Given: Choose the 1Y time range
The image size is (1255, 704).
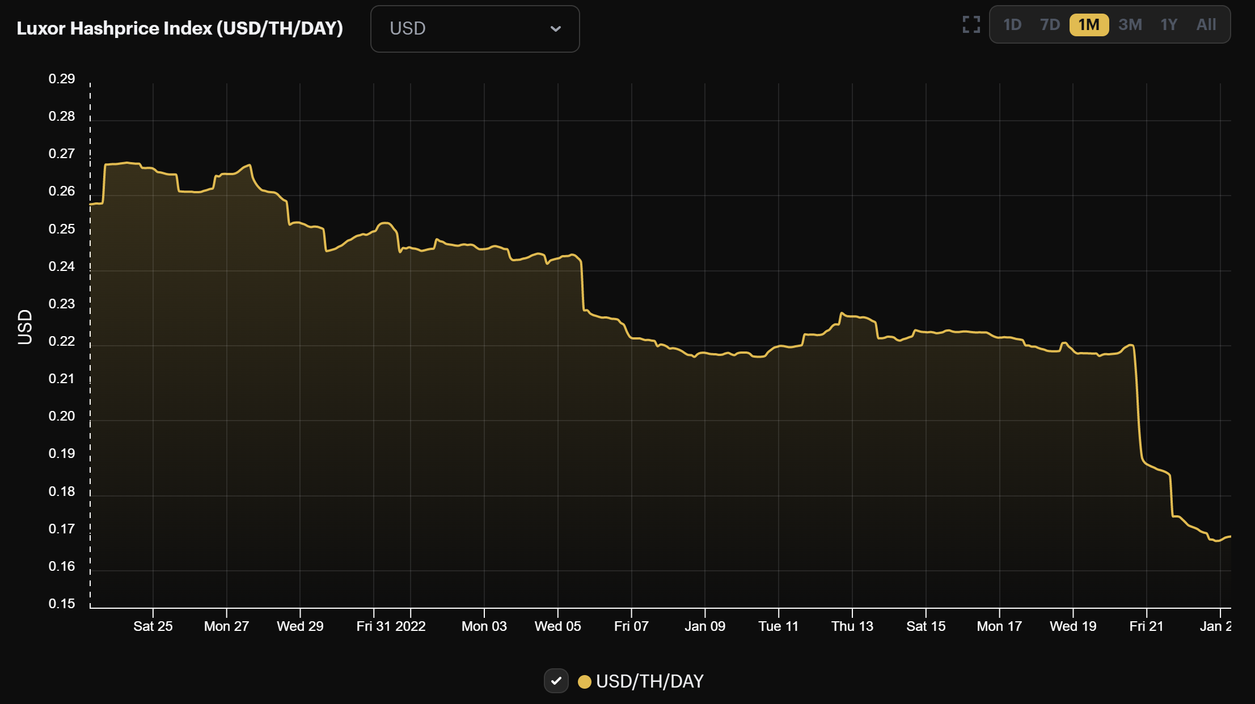Looking at the screenshot, I should coord(1169,25).
